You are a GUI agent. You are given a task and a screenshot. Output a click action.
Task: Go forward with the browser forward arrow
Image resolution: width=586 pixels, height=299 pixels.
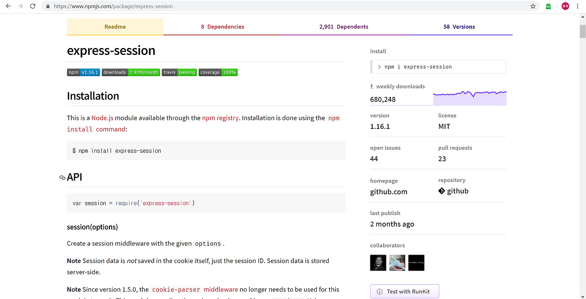point(20,6)
